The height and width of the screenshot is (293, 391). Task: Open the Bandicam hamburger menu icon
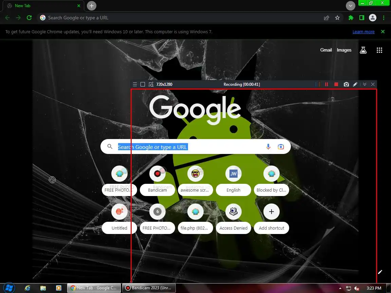pyautogui.click(x=135, y=84)
